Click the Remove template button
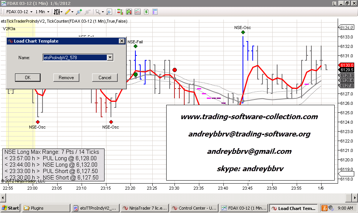 click(66, 78)
